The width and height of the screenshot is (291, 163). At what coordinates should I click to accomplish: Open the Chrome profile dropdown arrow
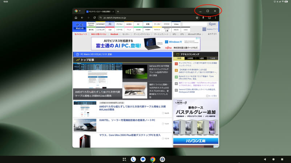click(x=80, y=11)
